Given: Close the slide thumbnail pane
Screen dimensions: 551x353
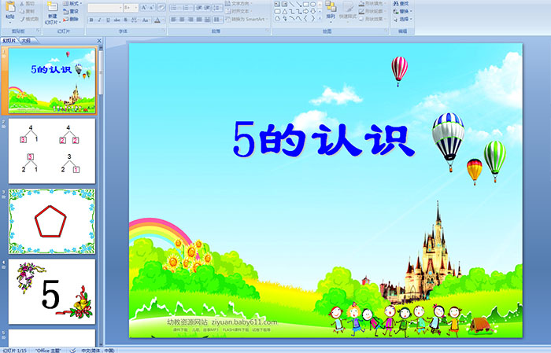Looking at the screenshot, I should click(99, 41).
